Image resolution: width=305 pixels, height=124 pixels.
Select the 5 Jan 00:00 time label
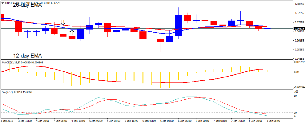[x=97, y=121]
